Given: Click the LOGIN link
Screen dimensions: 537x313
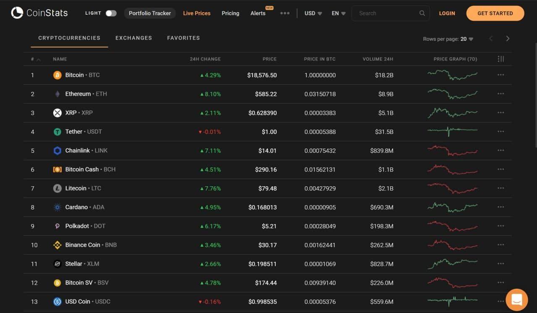Looking at the screenshot, I should [447, 13].
